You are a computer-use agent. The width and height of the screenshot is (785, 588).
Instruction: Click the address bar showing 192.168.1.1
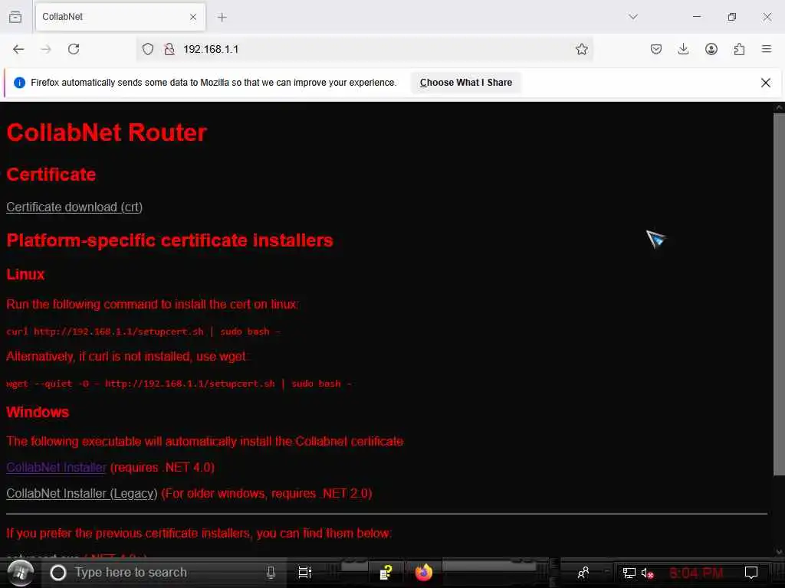364,49
